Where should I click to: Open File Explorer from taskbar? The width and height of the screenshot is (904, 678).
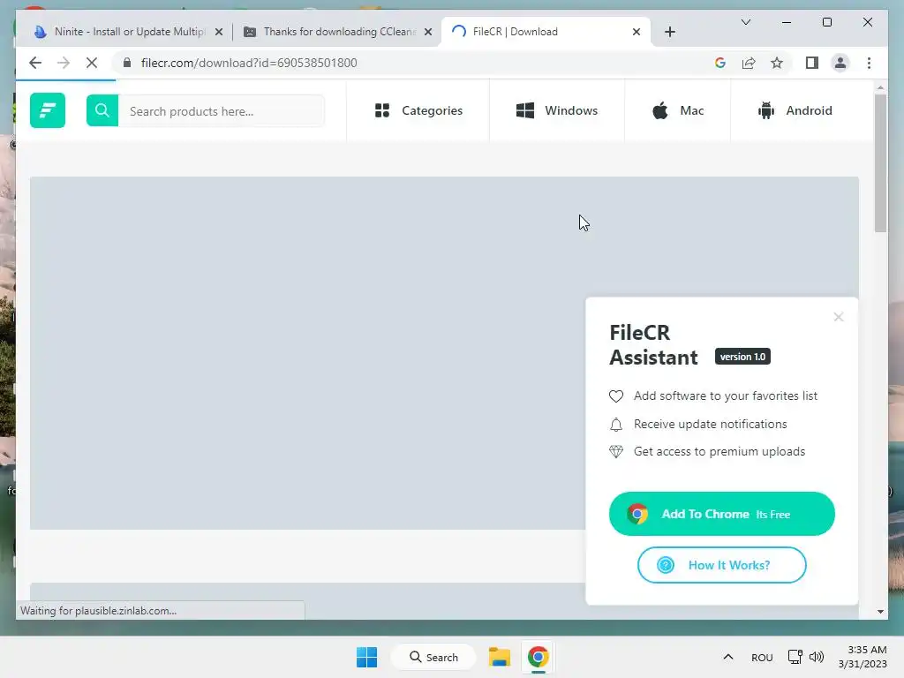[x=500, y=657]
